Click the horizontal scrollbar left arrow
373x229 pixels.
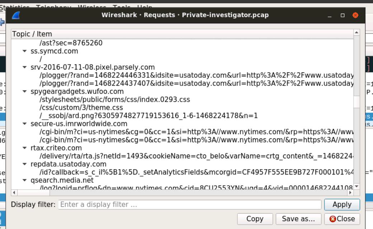[14, 192]
